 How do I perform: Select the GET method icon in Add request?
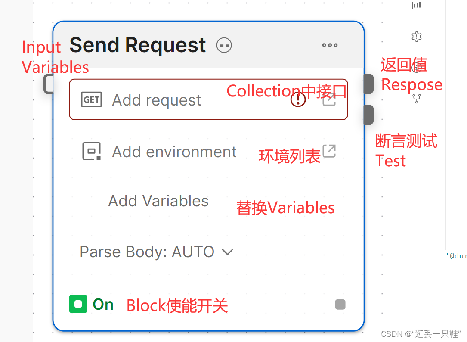point(91,99)
